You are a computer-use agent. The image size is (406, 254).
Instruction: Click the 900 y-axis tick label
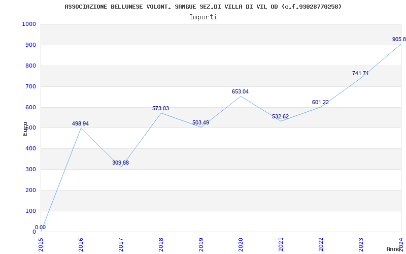coord(30,45)
